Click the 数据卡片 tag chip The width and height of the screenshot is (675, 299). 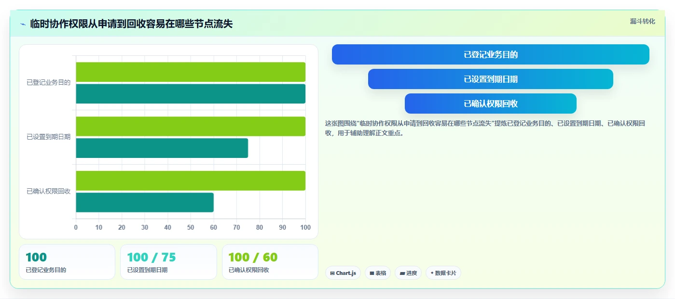[x=443, y=273]
